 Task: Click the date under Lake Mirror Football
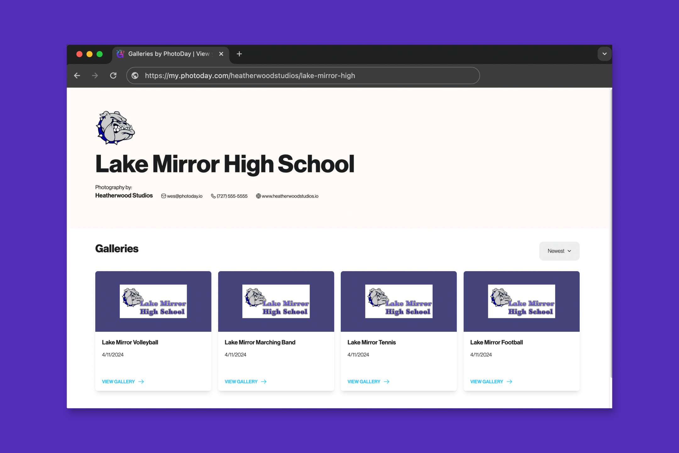481,355
